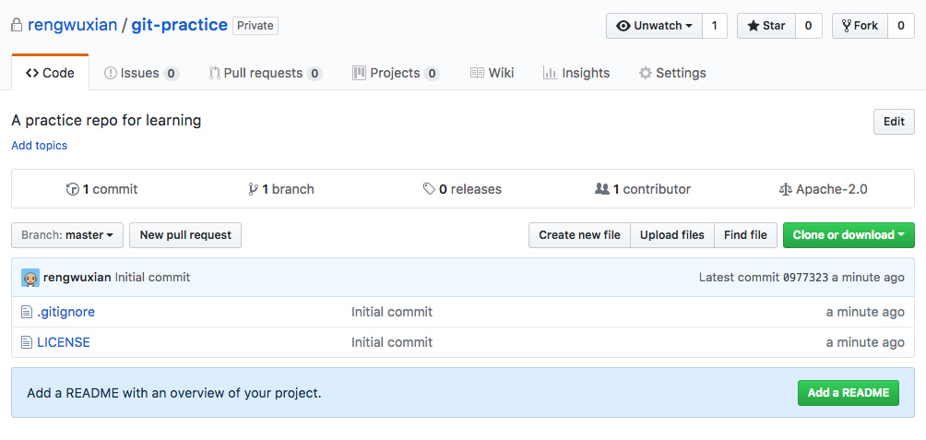
Task: Open the git-practice repository link
Action: pos(179,26)
